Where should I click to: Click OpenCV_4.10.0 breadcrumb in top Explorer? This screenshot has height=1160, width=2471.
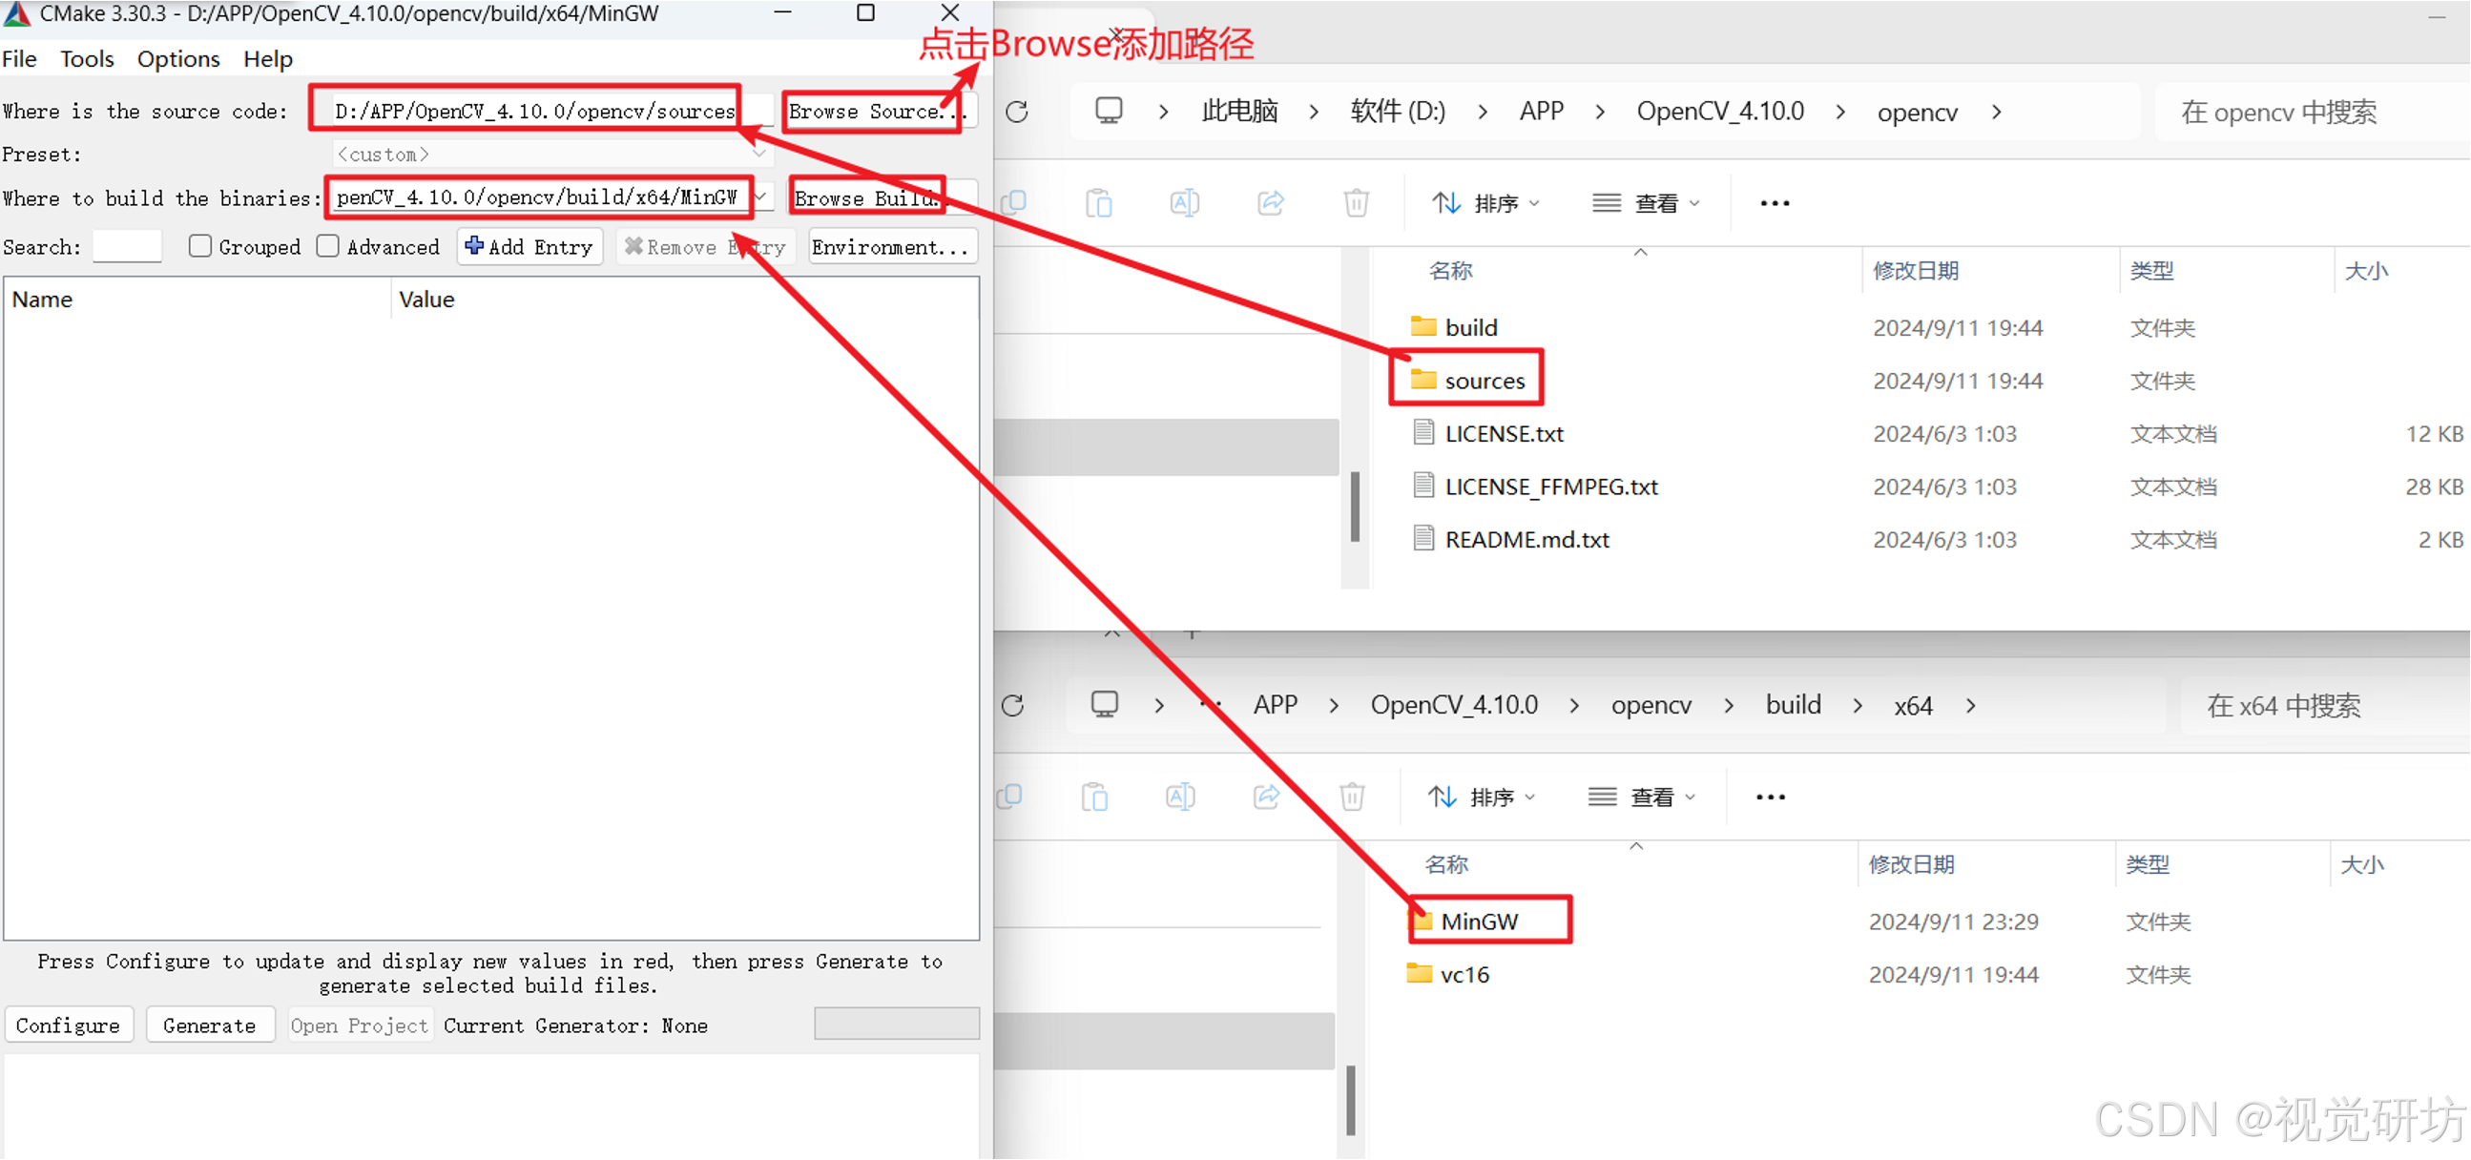click(x=1720, y=112)
